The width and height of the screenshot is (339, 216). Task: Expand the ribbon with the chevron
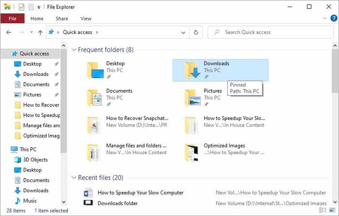pyautogui.click(x=324, y=18)
